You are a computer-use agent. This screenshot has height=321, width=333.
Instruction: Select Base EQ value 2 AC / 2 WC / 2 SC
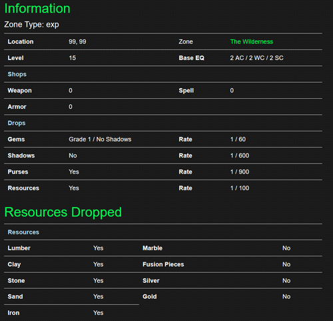coord(256,58)
